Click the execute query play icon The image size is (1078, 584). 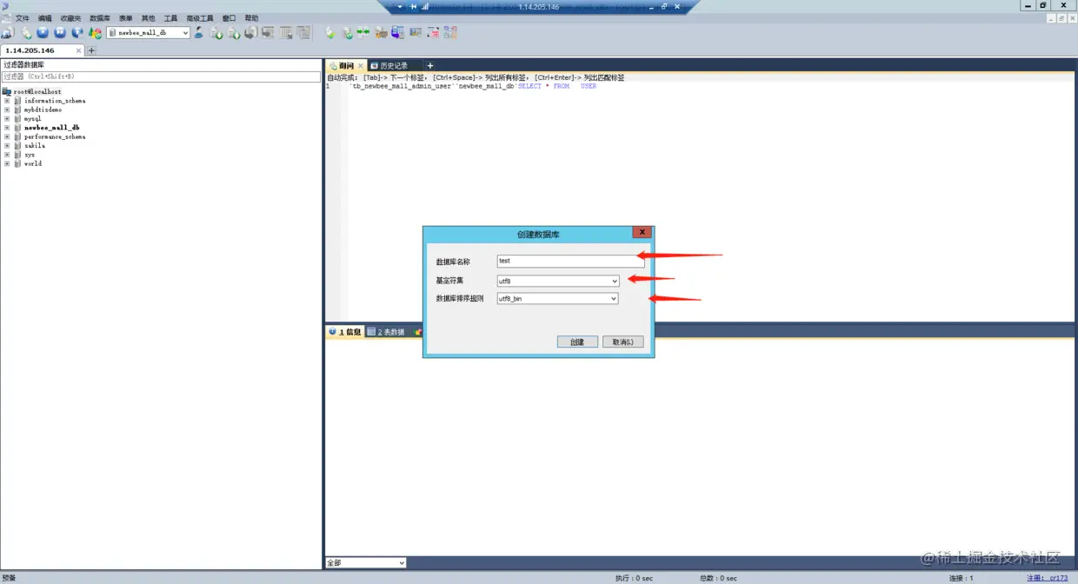pyautogui.click(x=43, y=32)
